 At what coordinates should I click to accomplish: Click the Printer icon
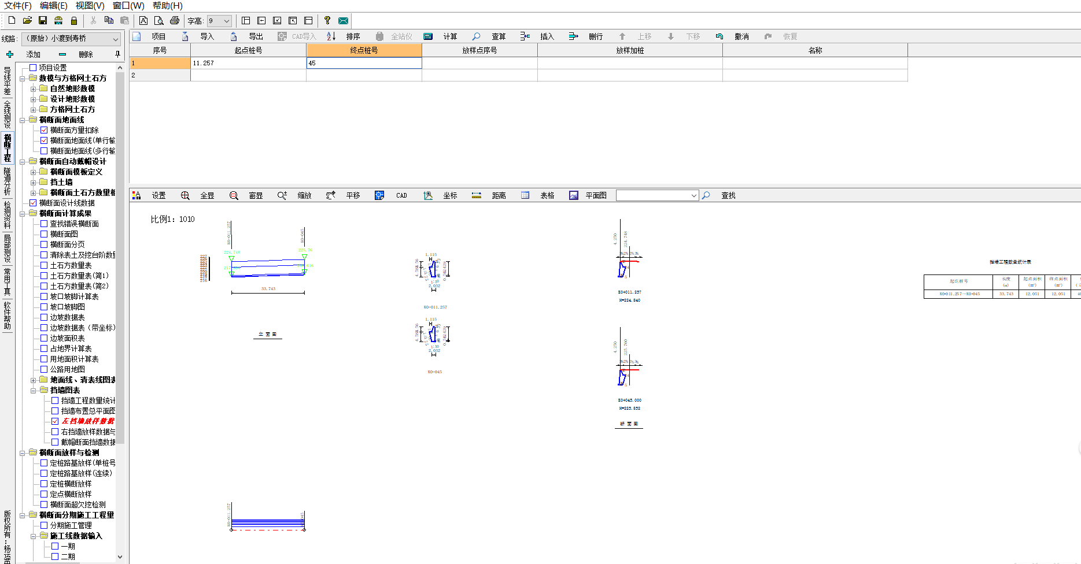(175, 20)
